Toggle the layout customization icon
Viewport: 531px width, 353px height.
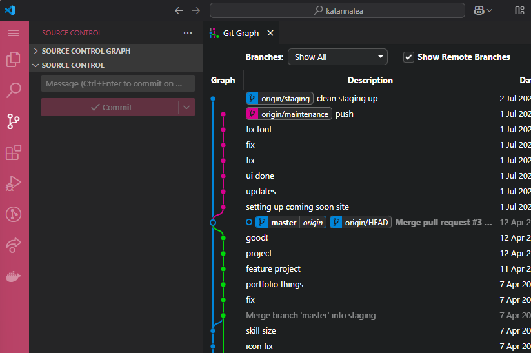click(519, 10)
